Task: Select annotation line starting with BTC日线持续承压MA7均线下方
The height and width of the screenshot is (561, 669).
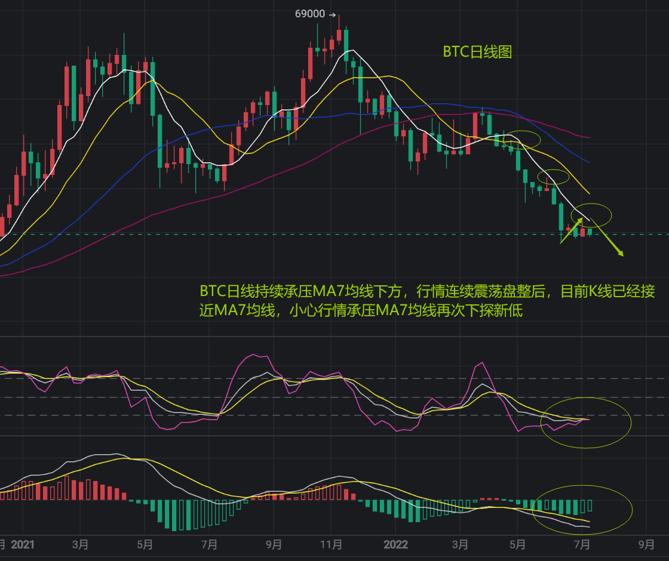Action: (427, 291)
